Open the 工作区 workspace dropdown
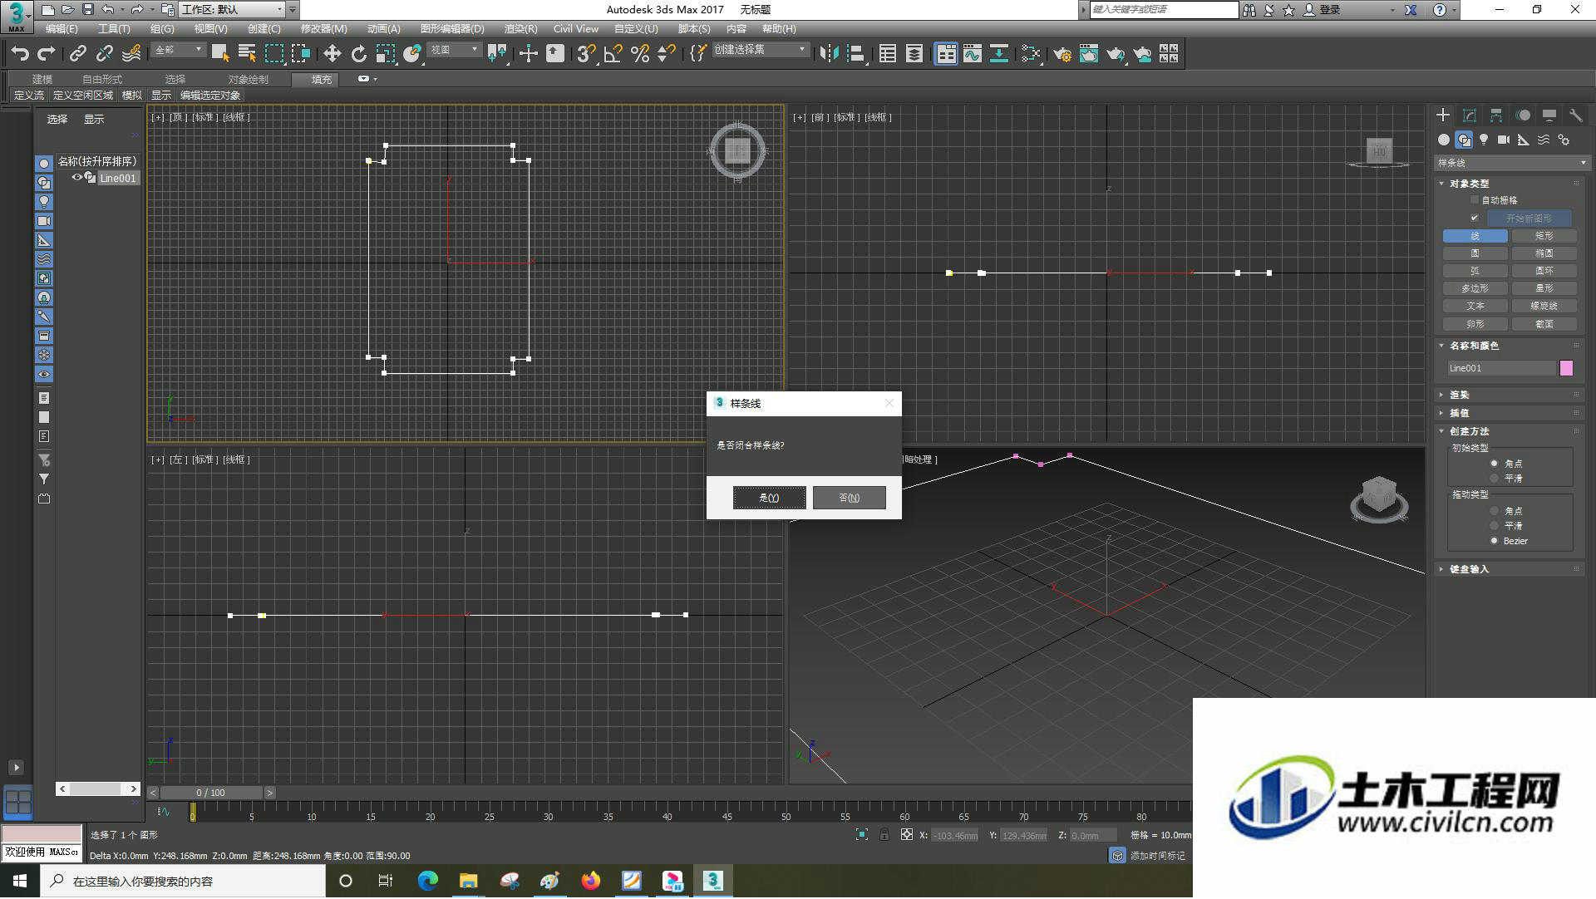Image resolution: width=1596 pixels, height=899 pixels. (x=232, y=10)
